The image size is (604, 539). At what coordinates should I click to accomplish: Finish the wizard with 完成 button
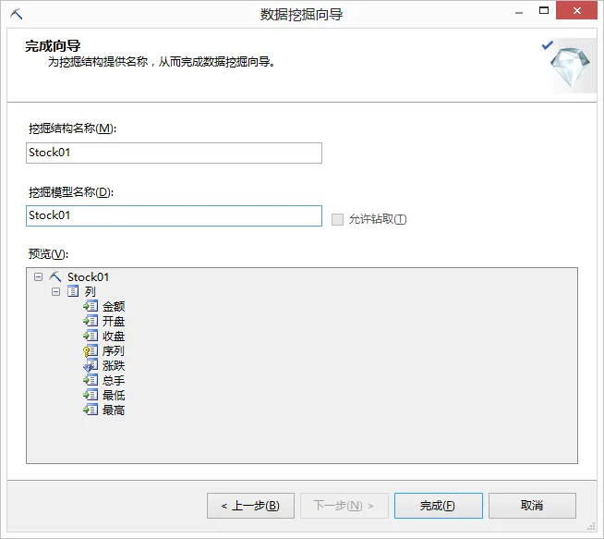pyautogui.click(x=439, y=506)
